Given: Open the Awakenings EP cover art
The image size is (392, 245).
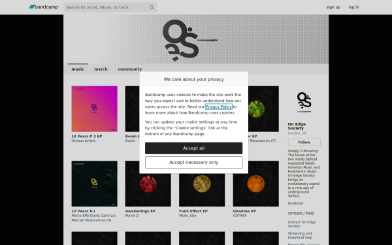Looking at the screenshot, I should (148, 190).
